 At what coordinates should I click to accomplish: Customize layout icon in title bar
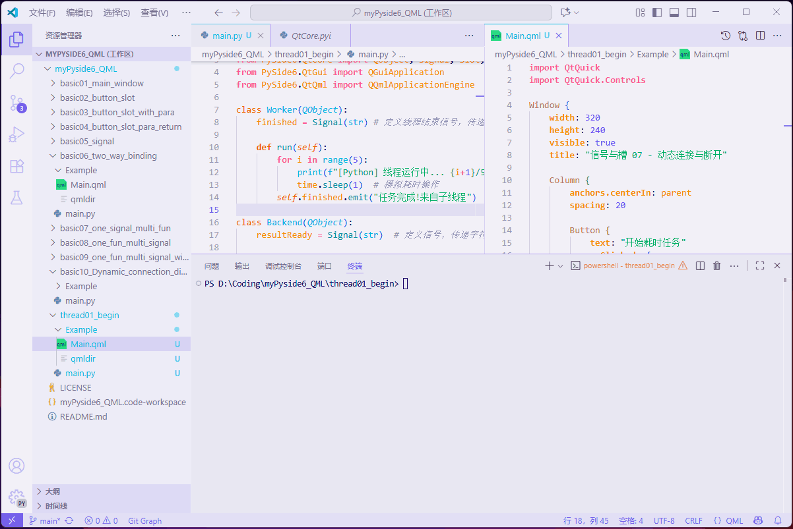point(640,13)
